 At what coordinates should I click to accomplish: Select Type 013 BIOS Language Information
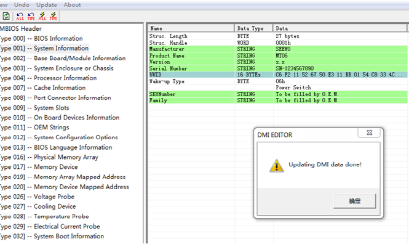tap(56, 147)
